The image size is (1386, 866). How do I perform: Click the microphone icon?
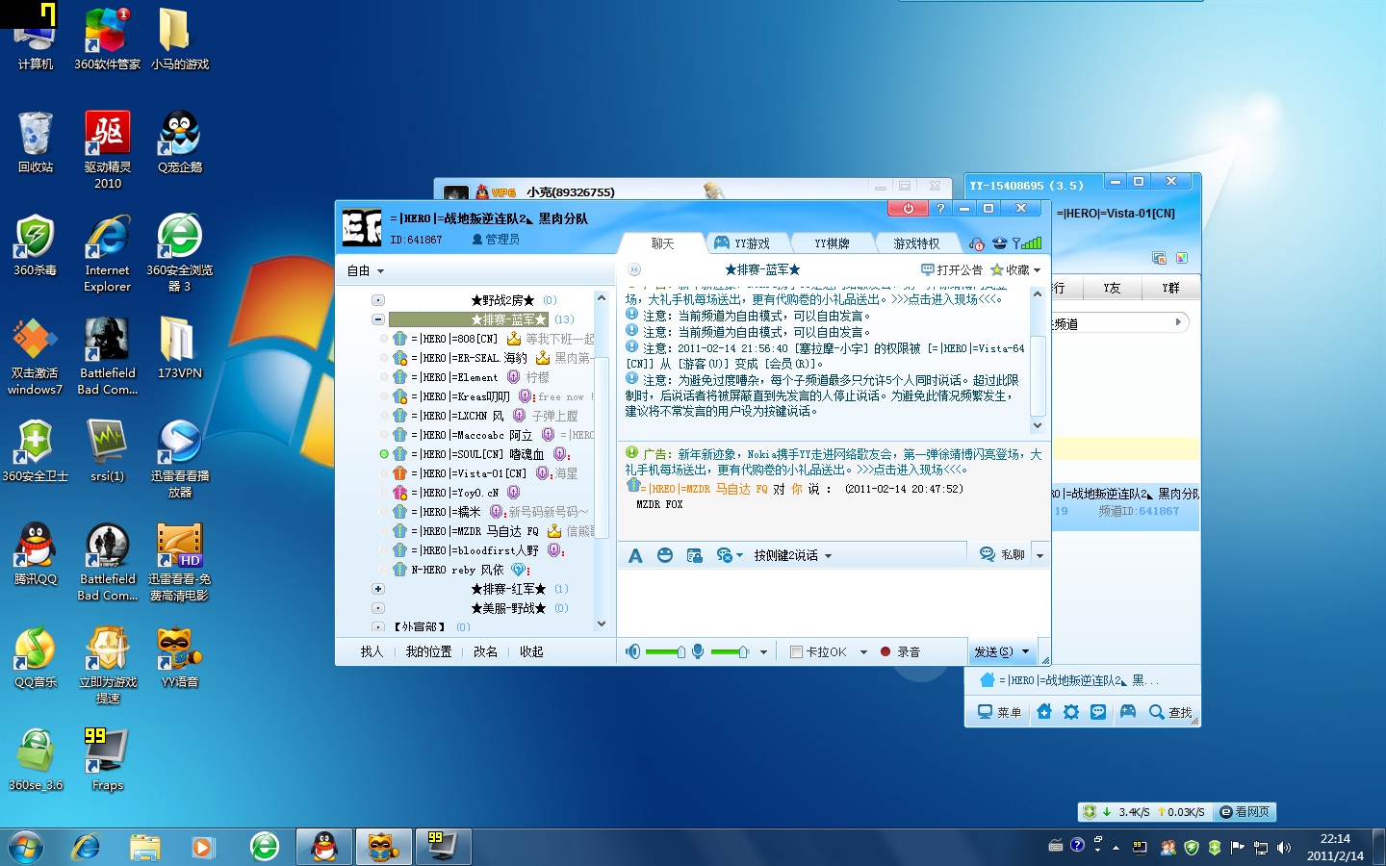point(698,651)
